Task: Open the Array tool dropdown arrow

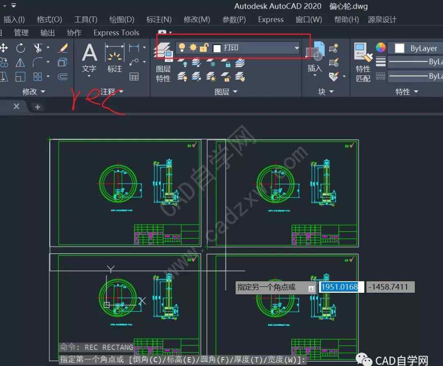Action: [48, 76]
